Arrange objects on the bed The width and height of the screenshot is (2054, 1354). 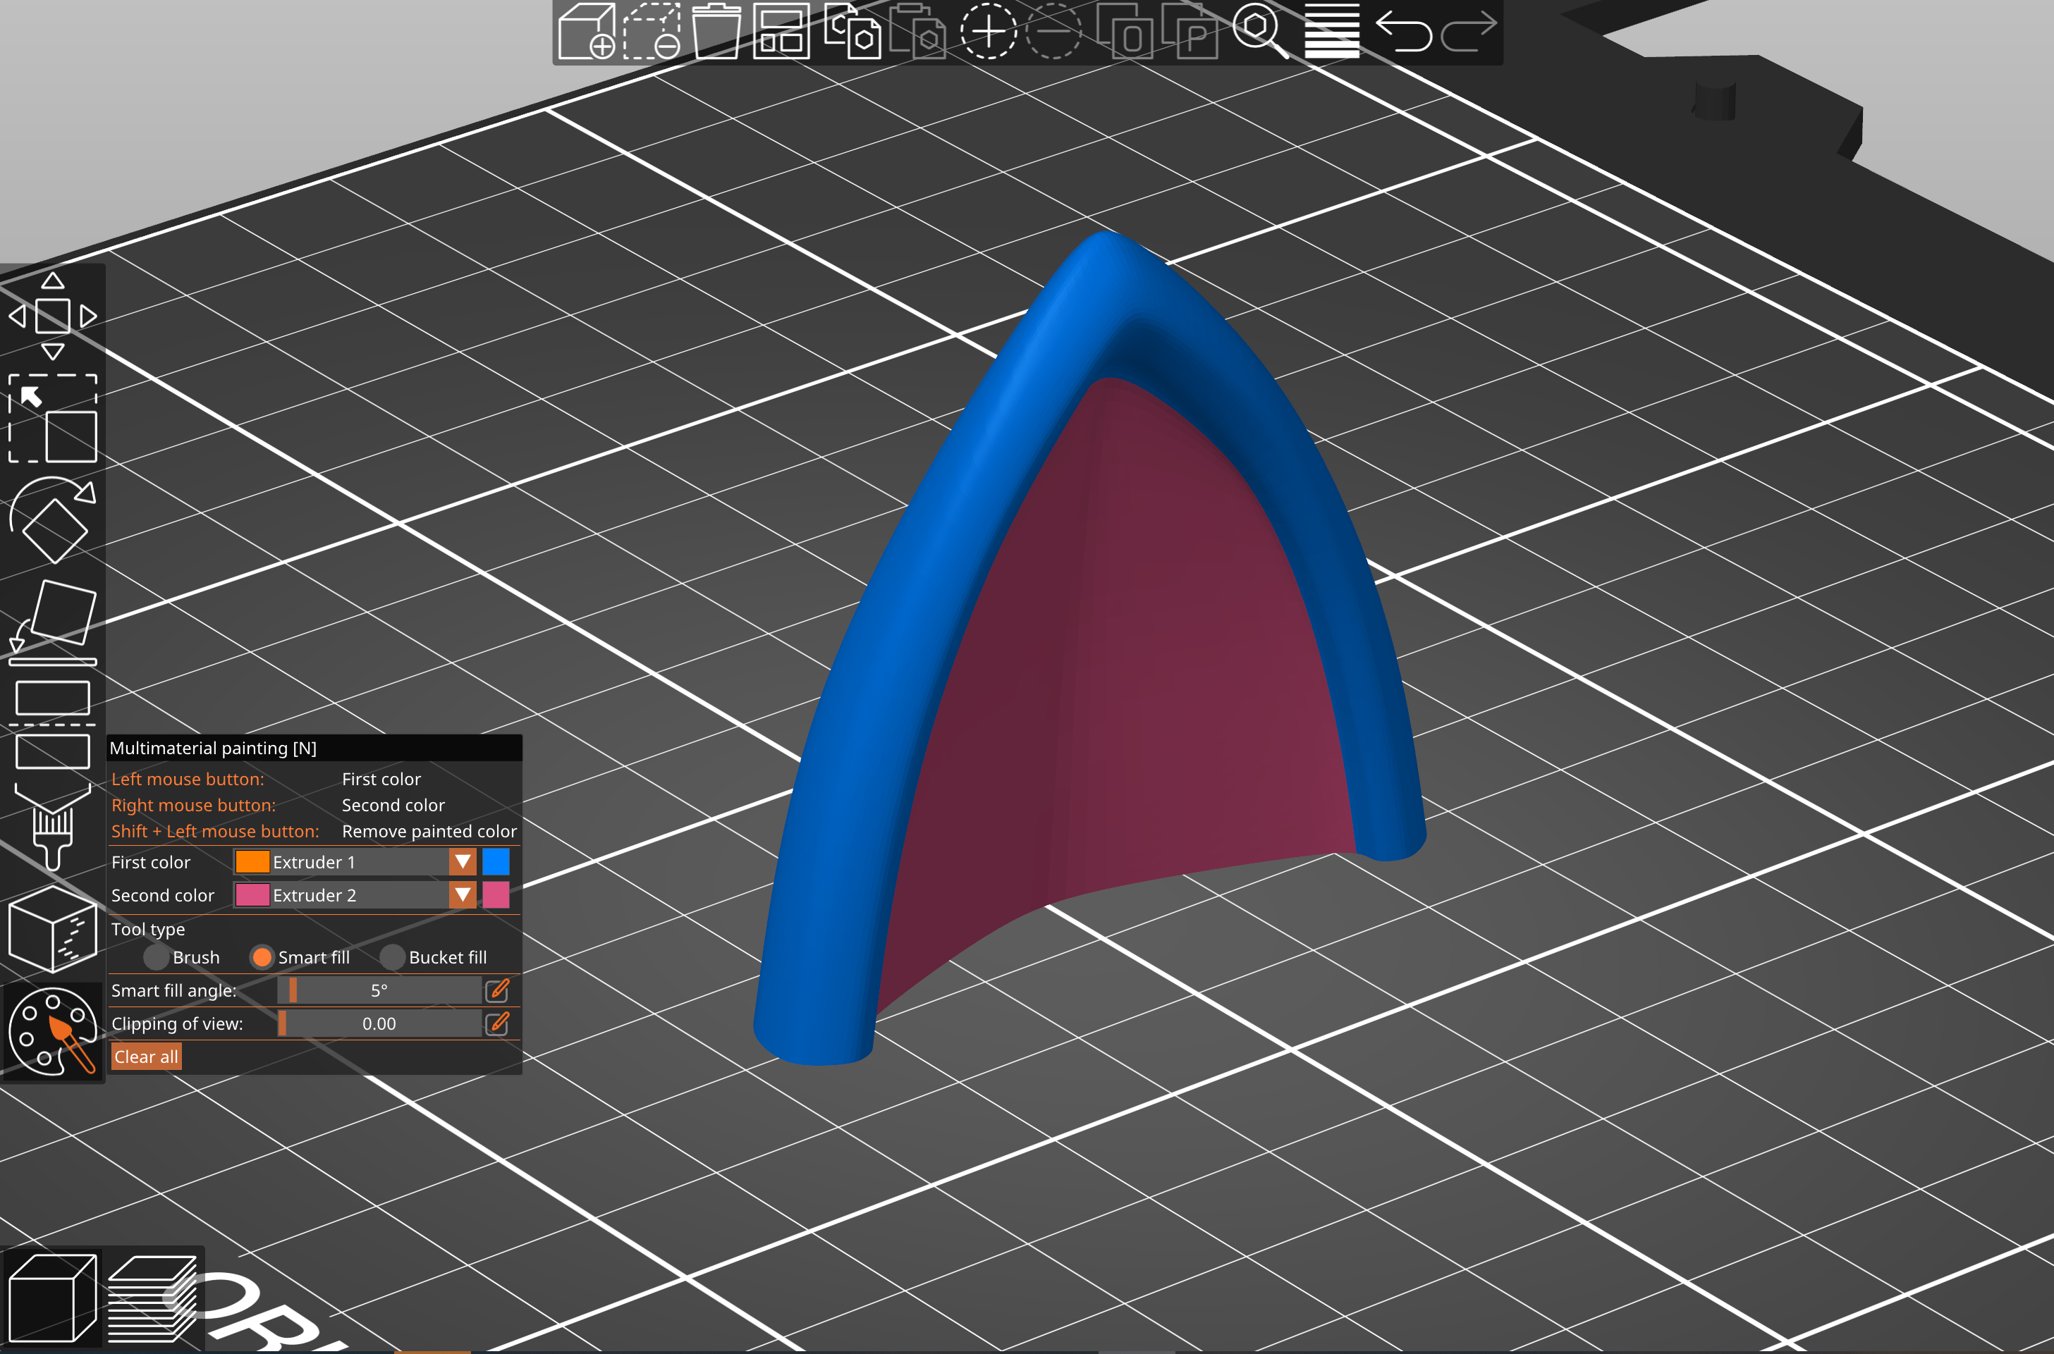click(x=781, y=31)
